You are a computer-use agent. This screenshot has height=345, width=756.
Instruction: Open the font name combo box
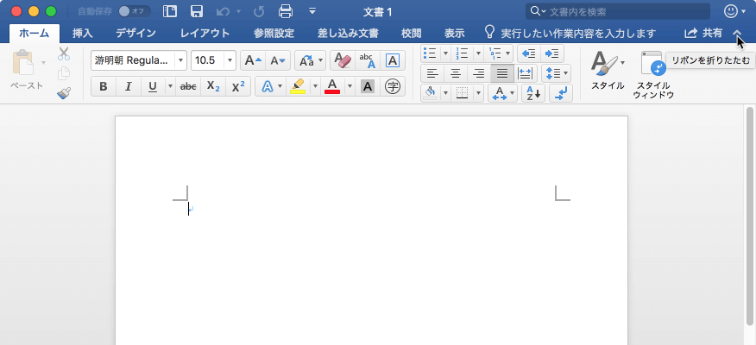[139, 60]
